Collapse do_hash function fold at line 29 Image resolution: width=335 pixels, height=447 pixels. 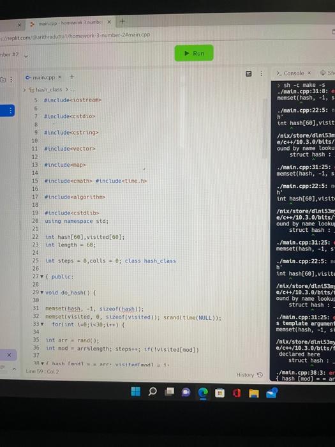[42, 292]
